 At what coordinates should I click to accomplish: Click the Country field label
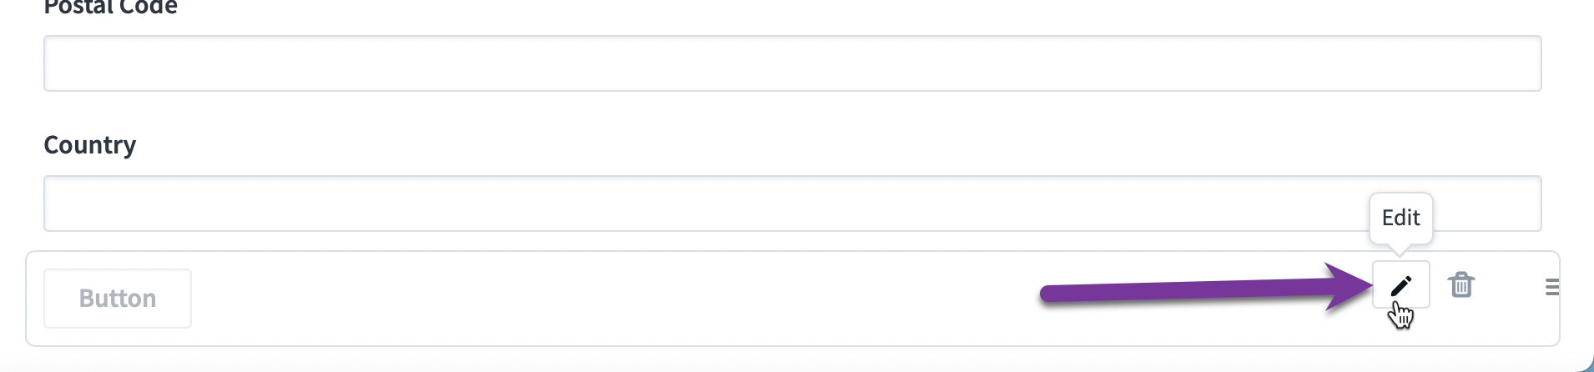90,145
